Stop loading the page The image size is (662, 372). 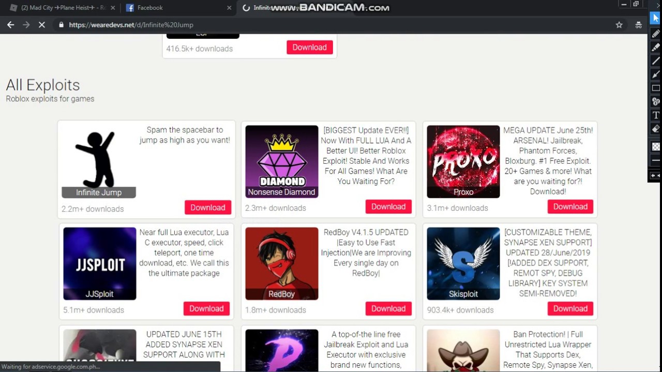pos(42,25)
